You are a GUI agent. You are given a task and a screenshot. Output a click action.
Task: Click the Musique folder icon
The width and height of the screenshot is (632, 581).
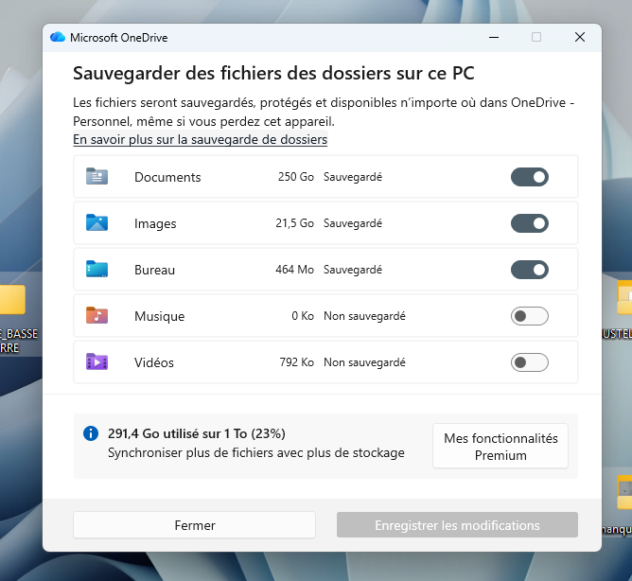coord(97,315)
